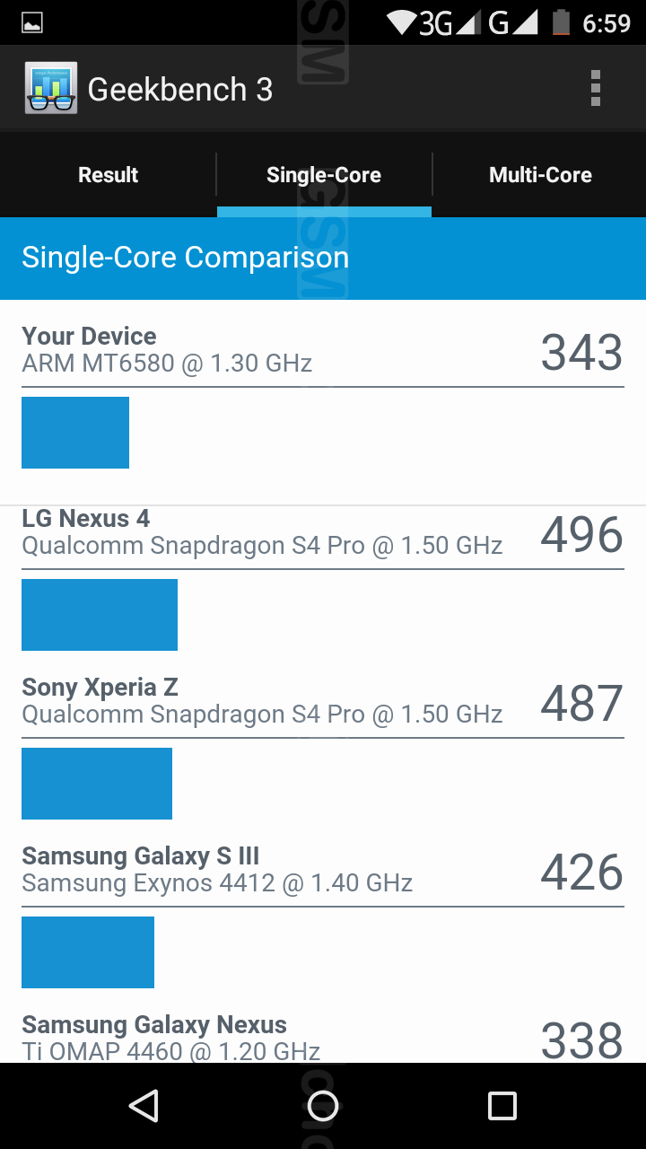Tap the picture notification icon in status bar
Viewport: 646px width, 1149px height.
[32, 23]
